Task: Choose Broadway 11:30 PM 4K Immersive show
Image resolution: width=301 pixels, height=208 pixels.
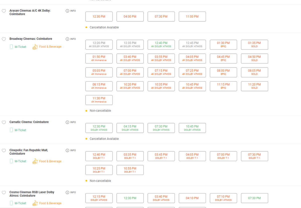Action: pos(99,100)
